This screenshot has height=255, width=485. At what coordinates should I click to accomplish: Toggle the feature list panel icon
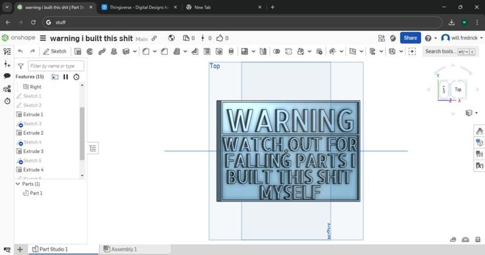(7, 52)
